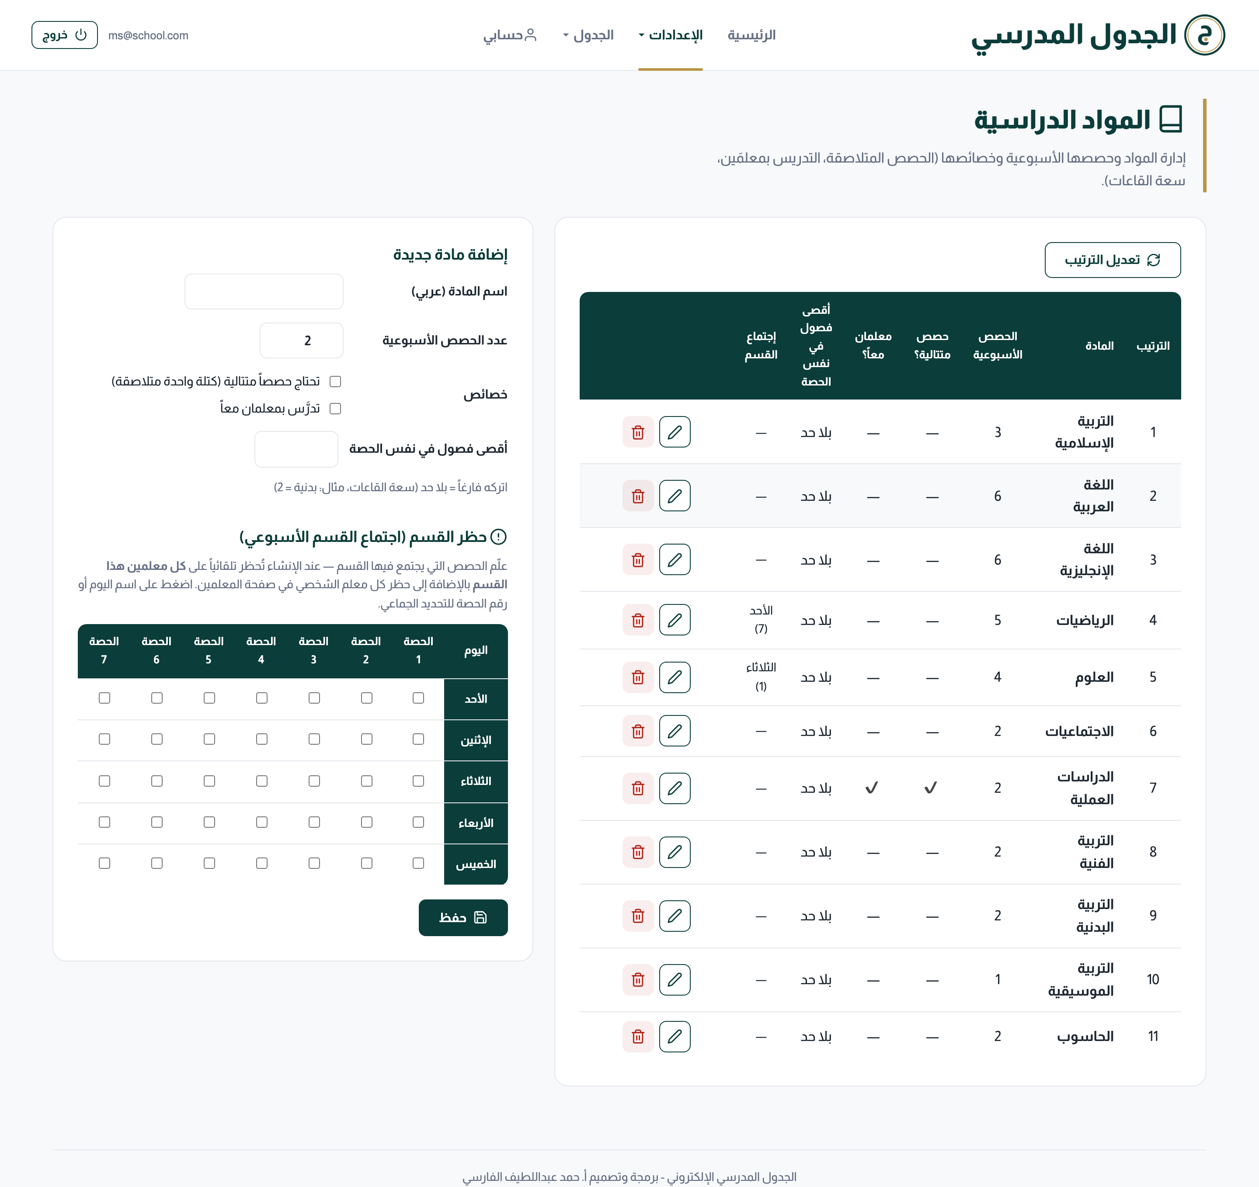Delete the الدراسات العملية subject
Screen dimensions: 1259x1187
(x=638, y=788)
